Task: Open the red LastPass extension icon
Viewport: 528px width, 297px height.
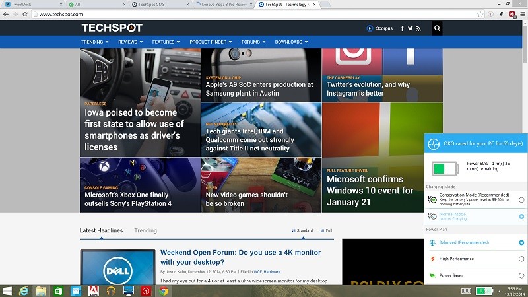Action: pos(512,15)
